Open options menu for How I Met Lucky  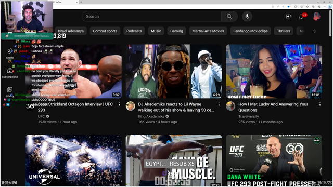pos(320,104)
